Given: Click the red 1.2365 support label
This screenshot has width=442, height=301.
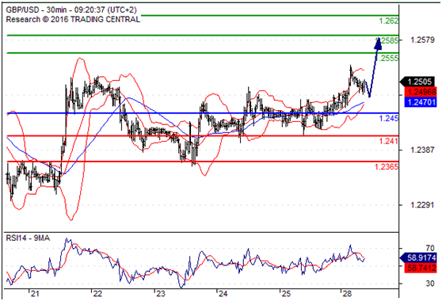Looking at the screenshot, I should tap(387, 166).
